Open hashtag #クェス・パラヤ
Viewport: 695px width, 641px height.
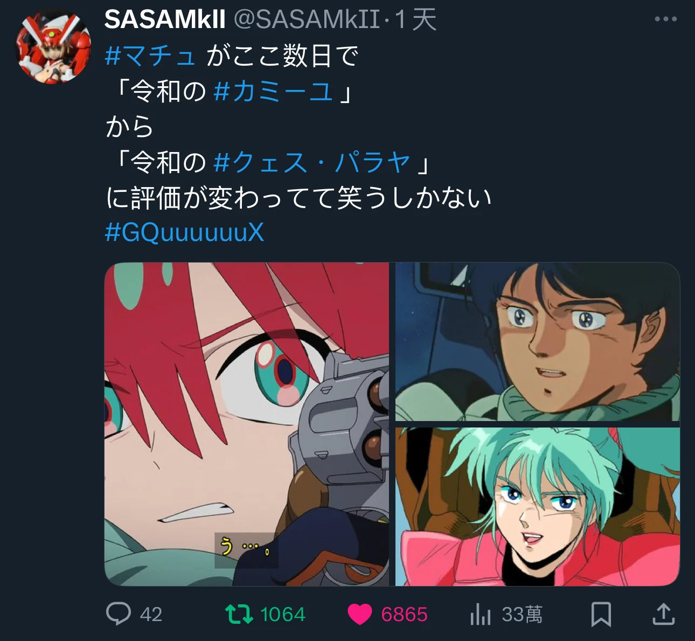pyautogui.click(x=312, y=162)
